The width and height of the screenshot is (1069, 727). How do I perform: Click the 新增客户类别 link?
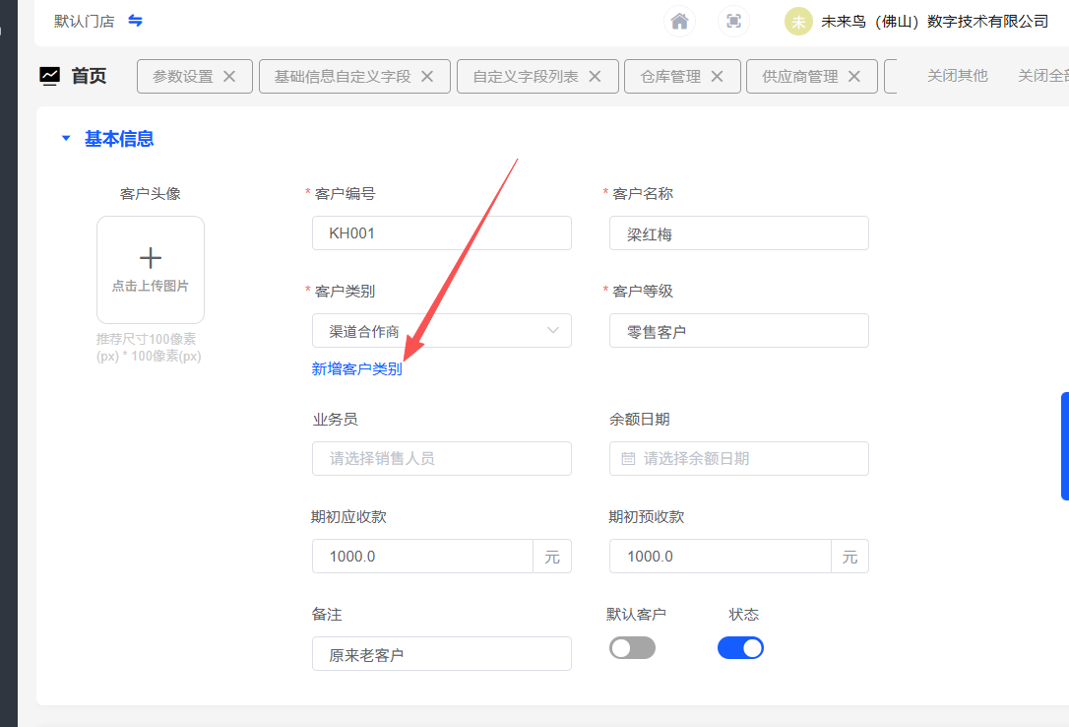(x=356, y=369)
